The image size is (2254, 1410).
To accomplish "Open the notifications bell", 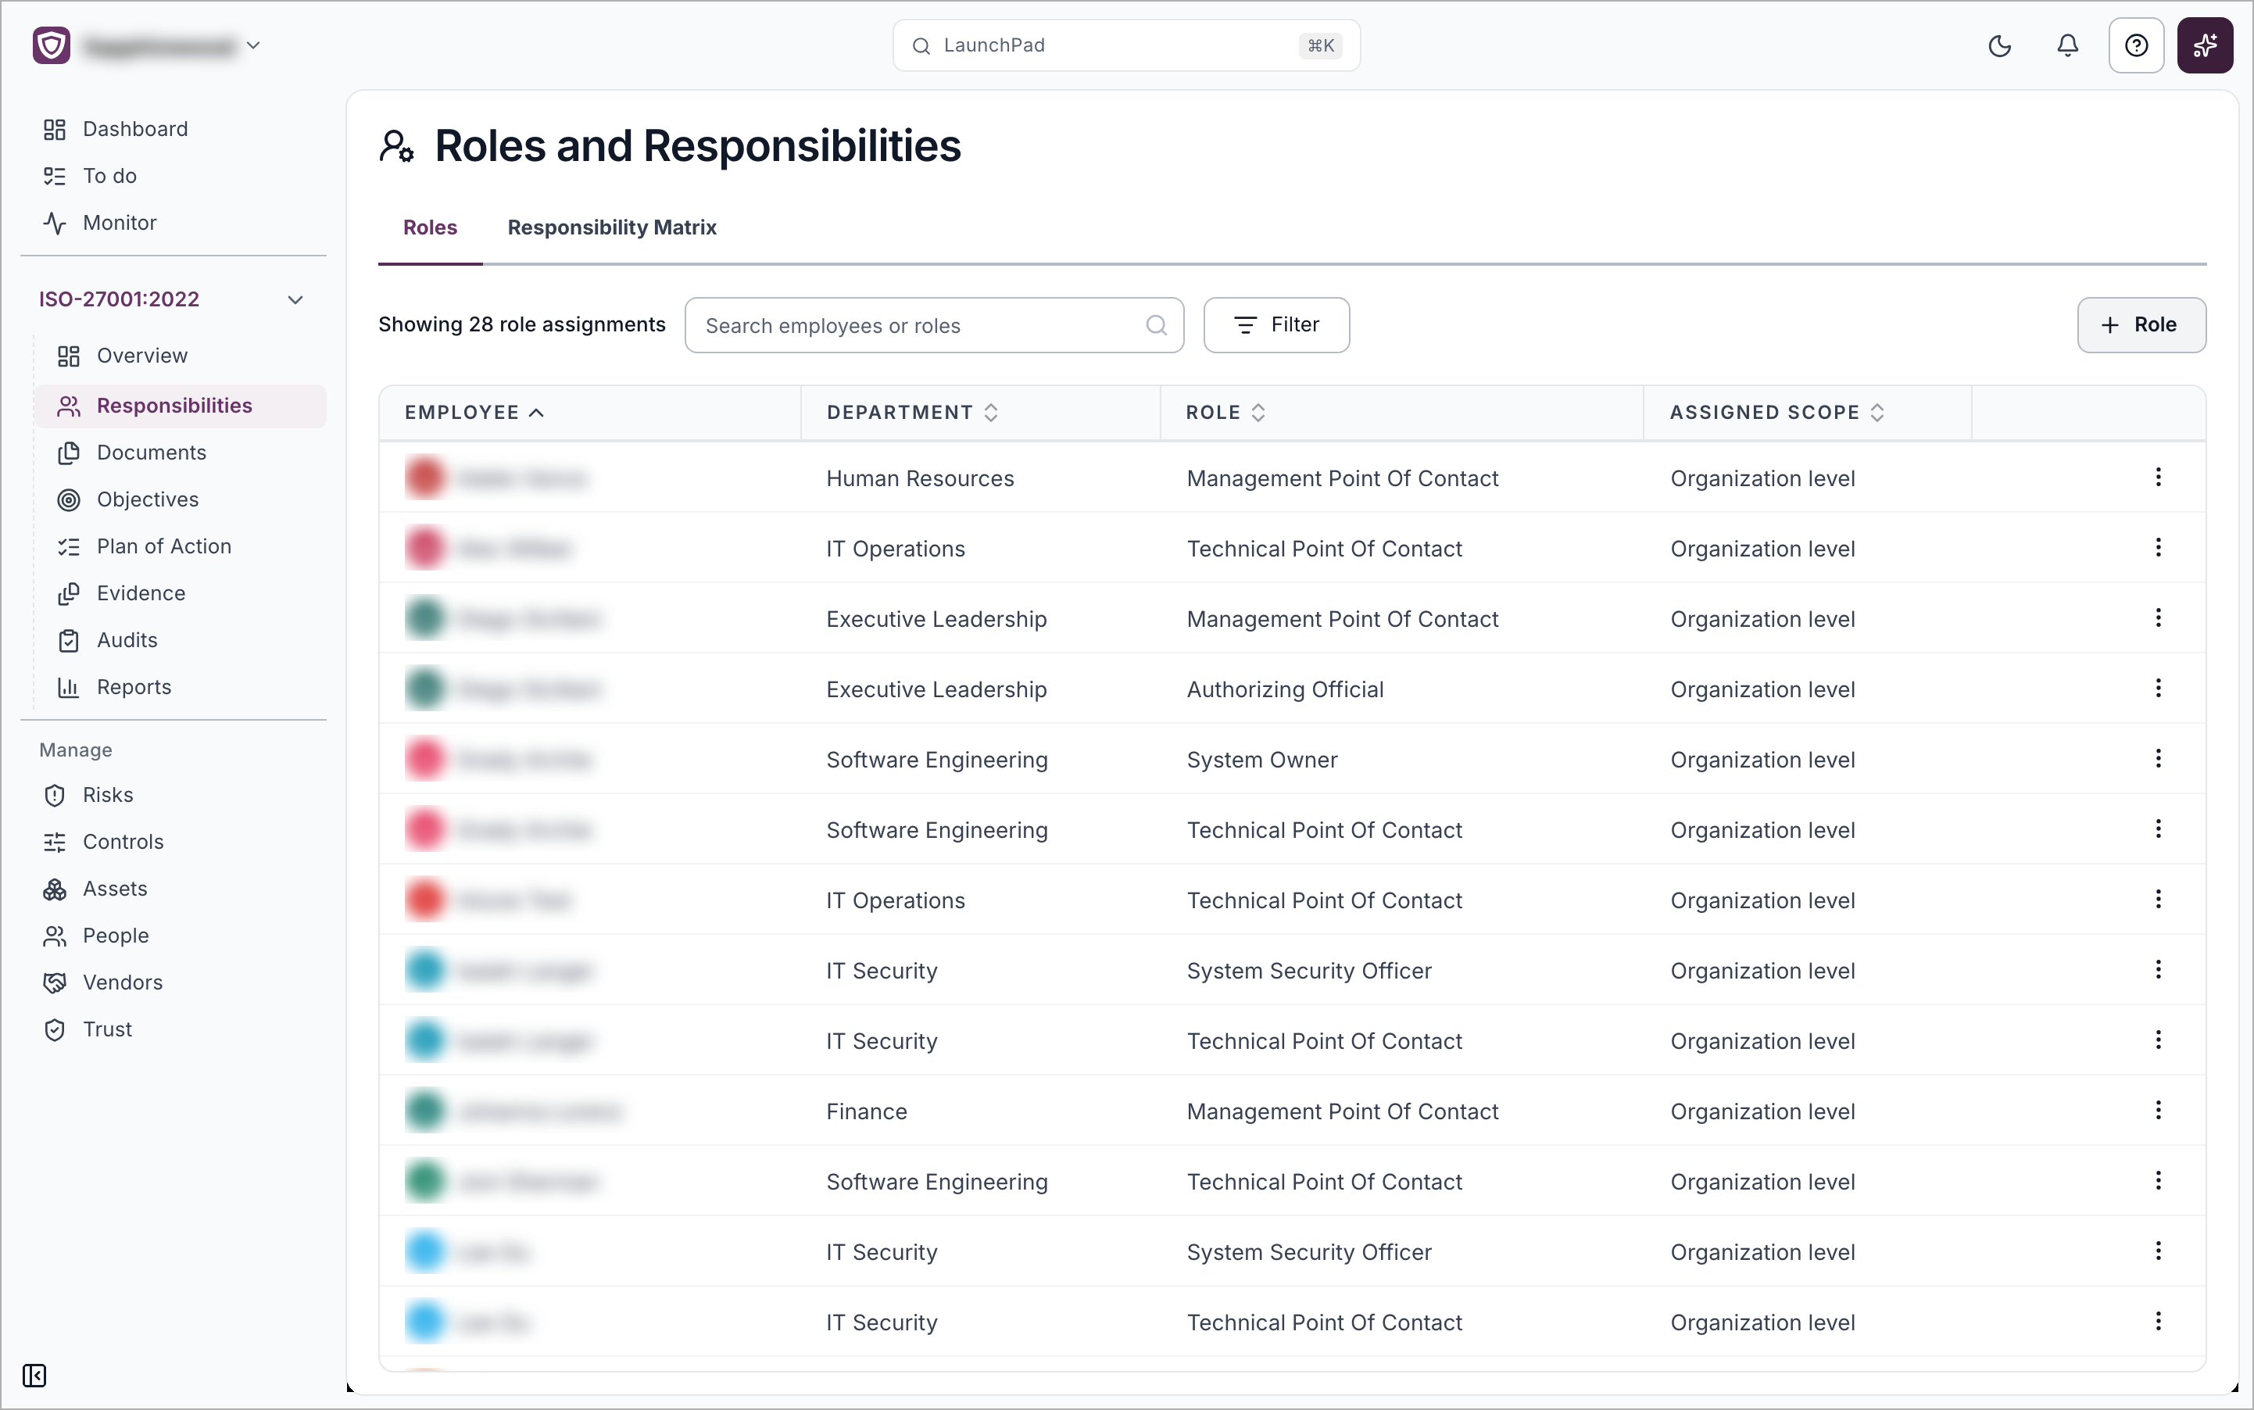I will pos(2067,45).
